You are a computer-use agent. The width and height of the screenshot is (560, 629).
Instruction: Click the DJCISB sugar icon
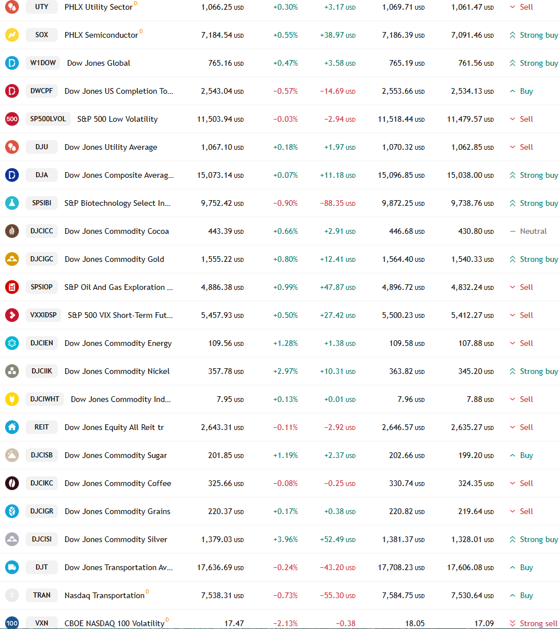tap(12, 455)
